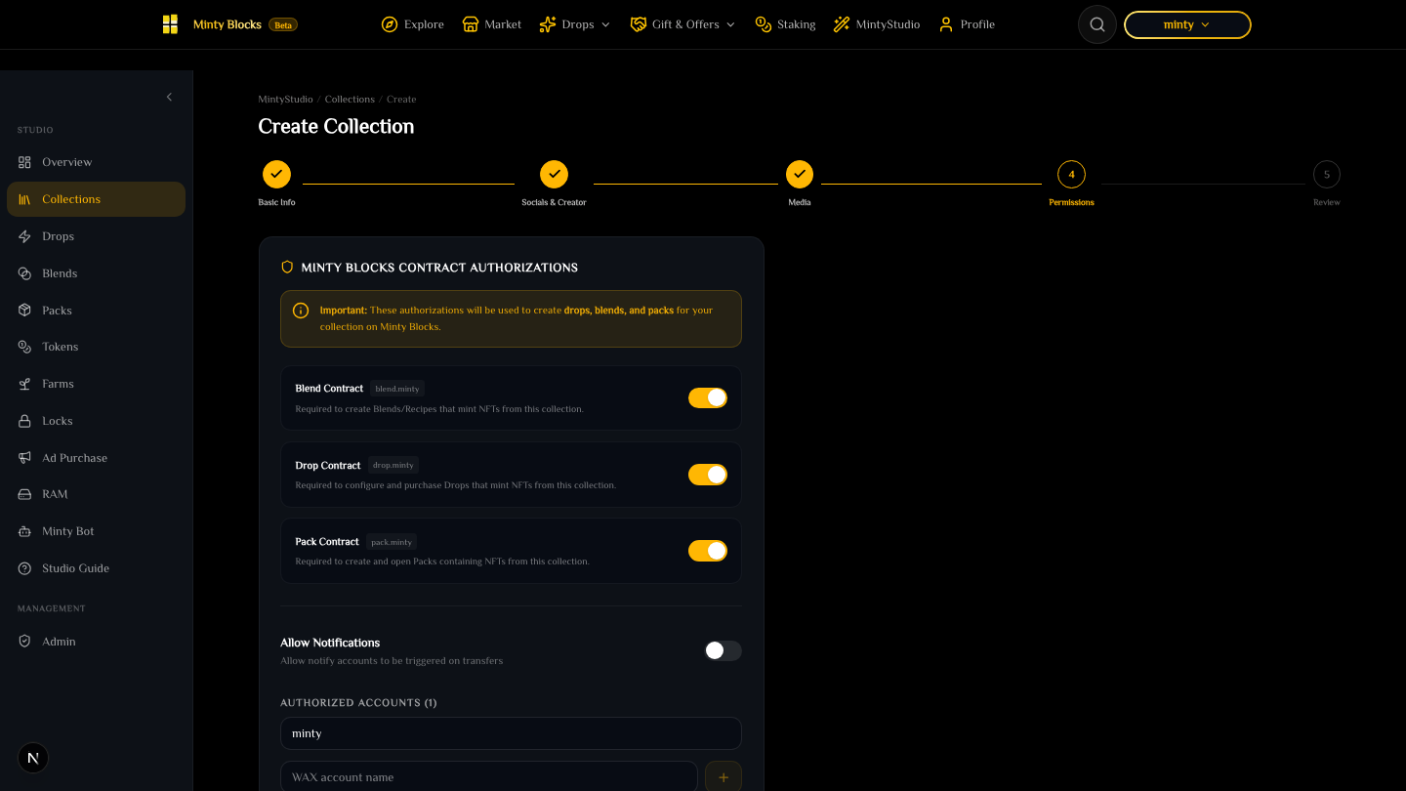Open the minty account dropdown

1187,24
